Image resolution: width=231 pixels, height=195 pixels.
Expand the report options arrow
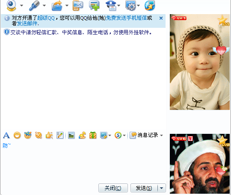119,6
